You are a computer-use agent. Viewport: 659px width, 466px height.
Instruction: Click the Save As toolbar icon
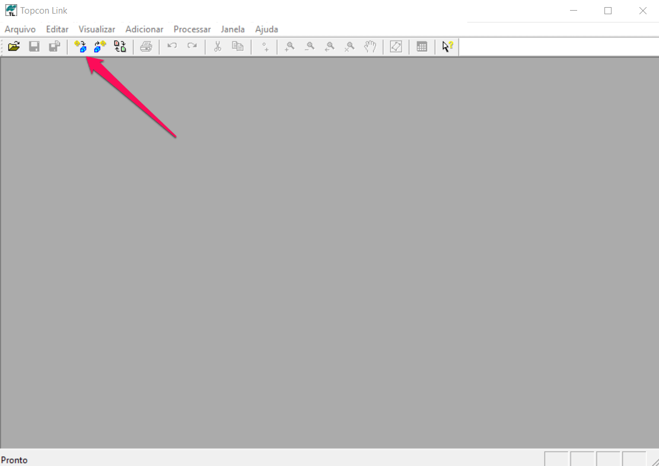click(54, 46)
